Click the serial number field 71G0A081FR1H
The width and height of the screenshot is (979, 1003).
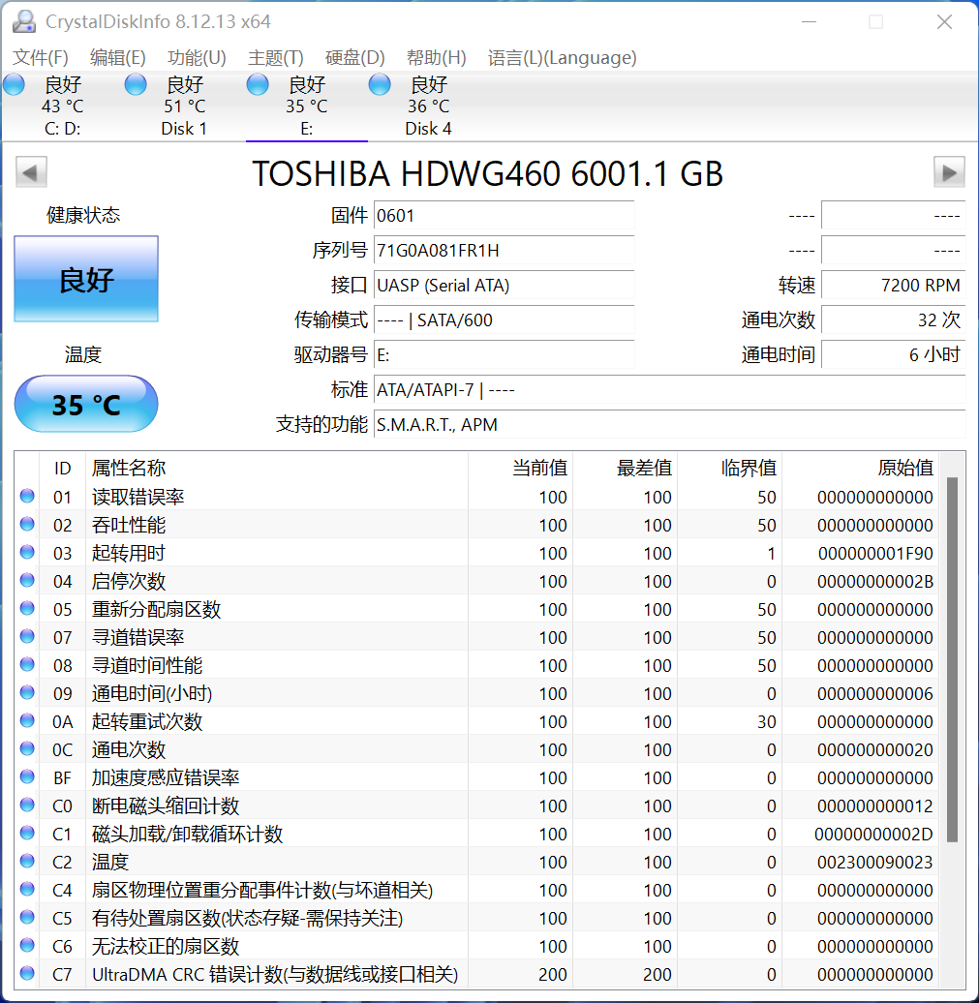504,250
